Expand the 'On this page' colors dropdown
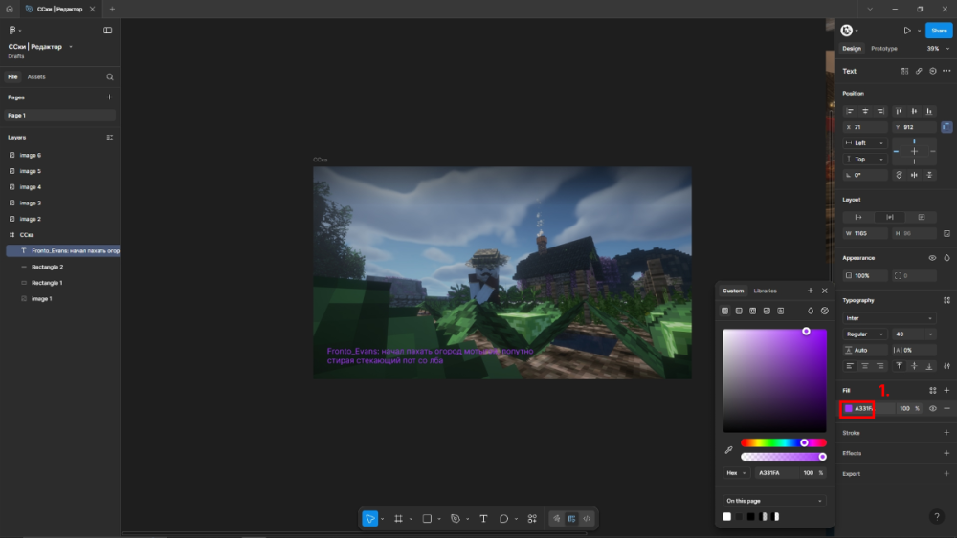Viewport: 957px width, 538px height. click(x=774, y=501)
